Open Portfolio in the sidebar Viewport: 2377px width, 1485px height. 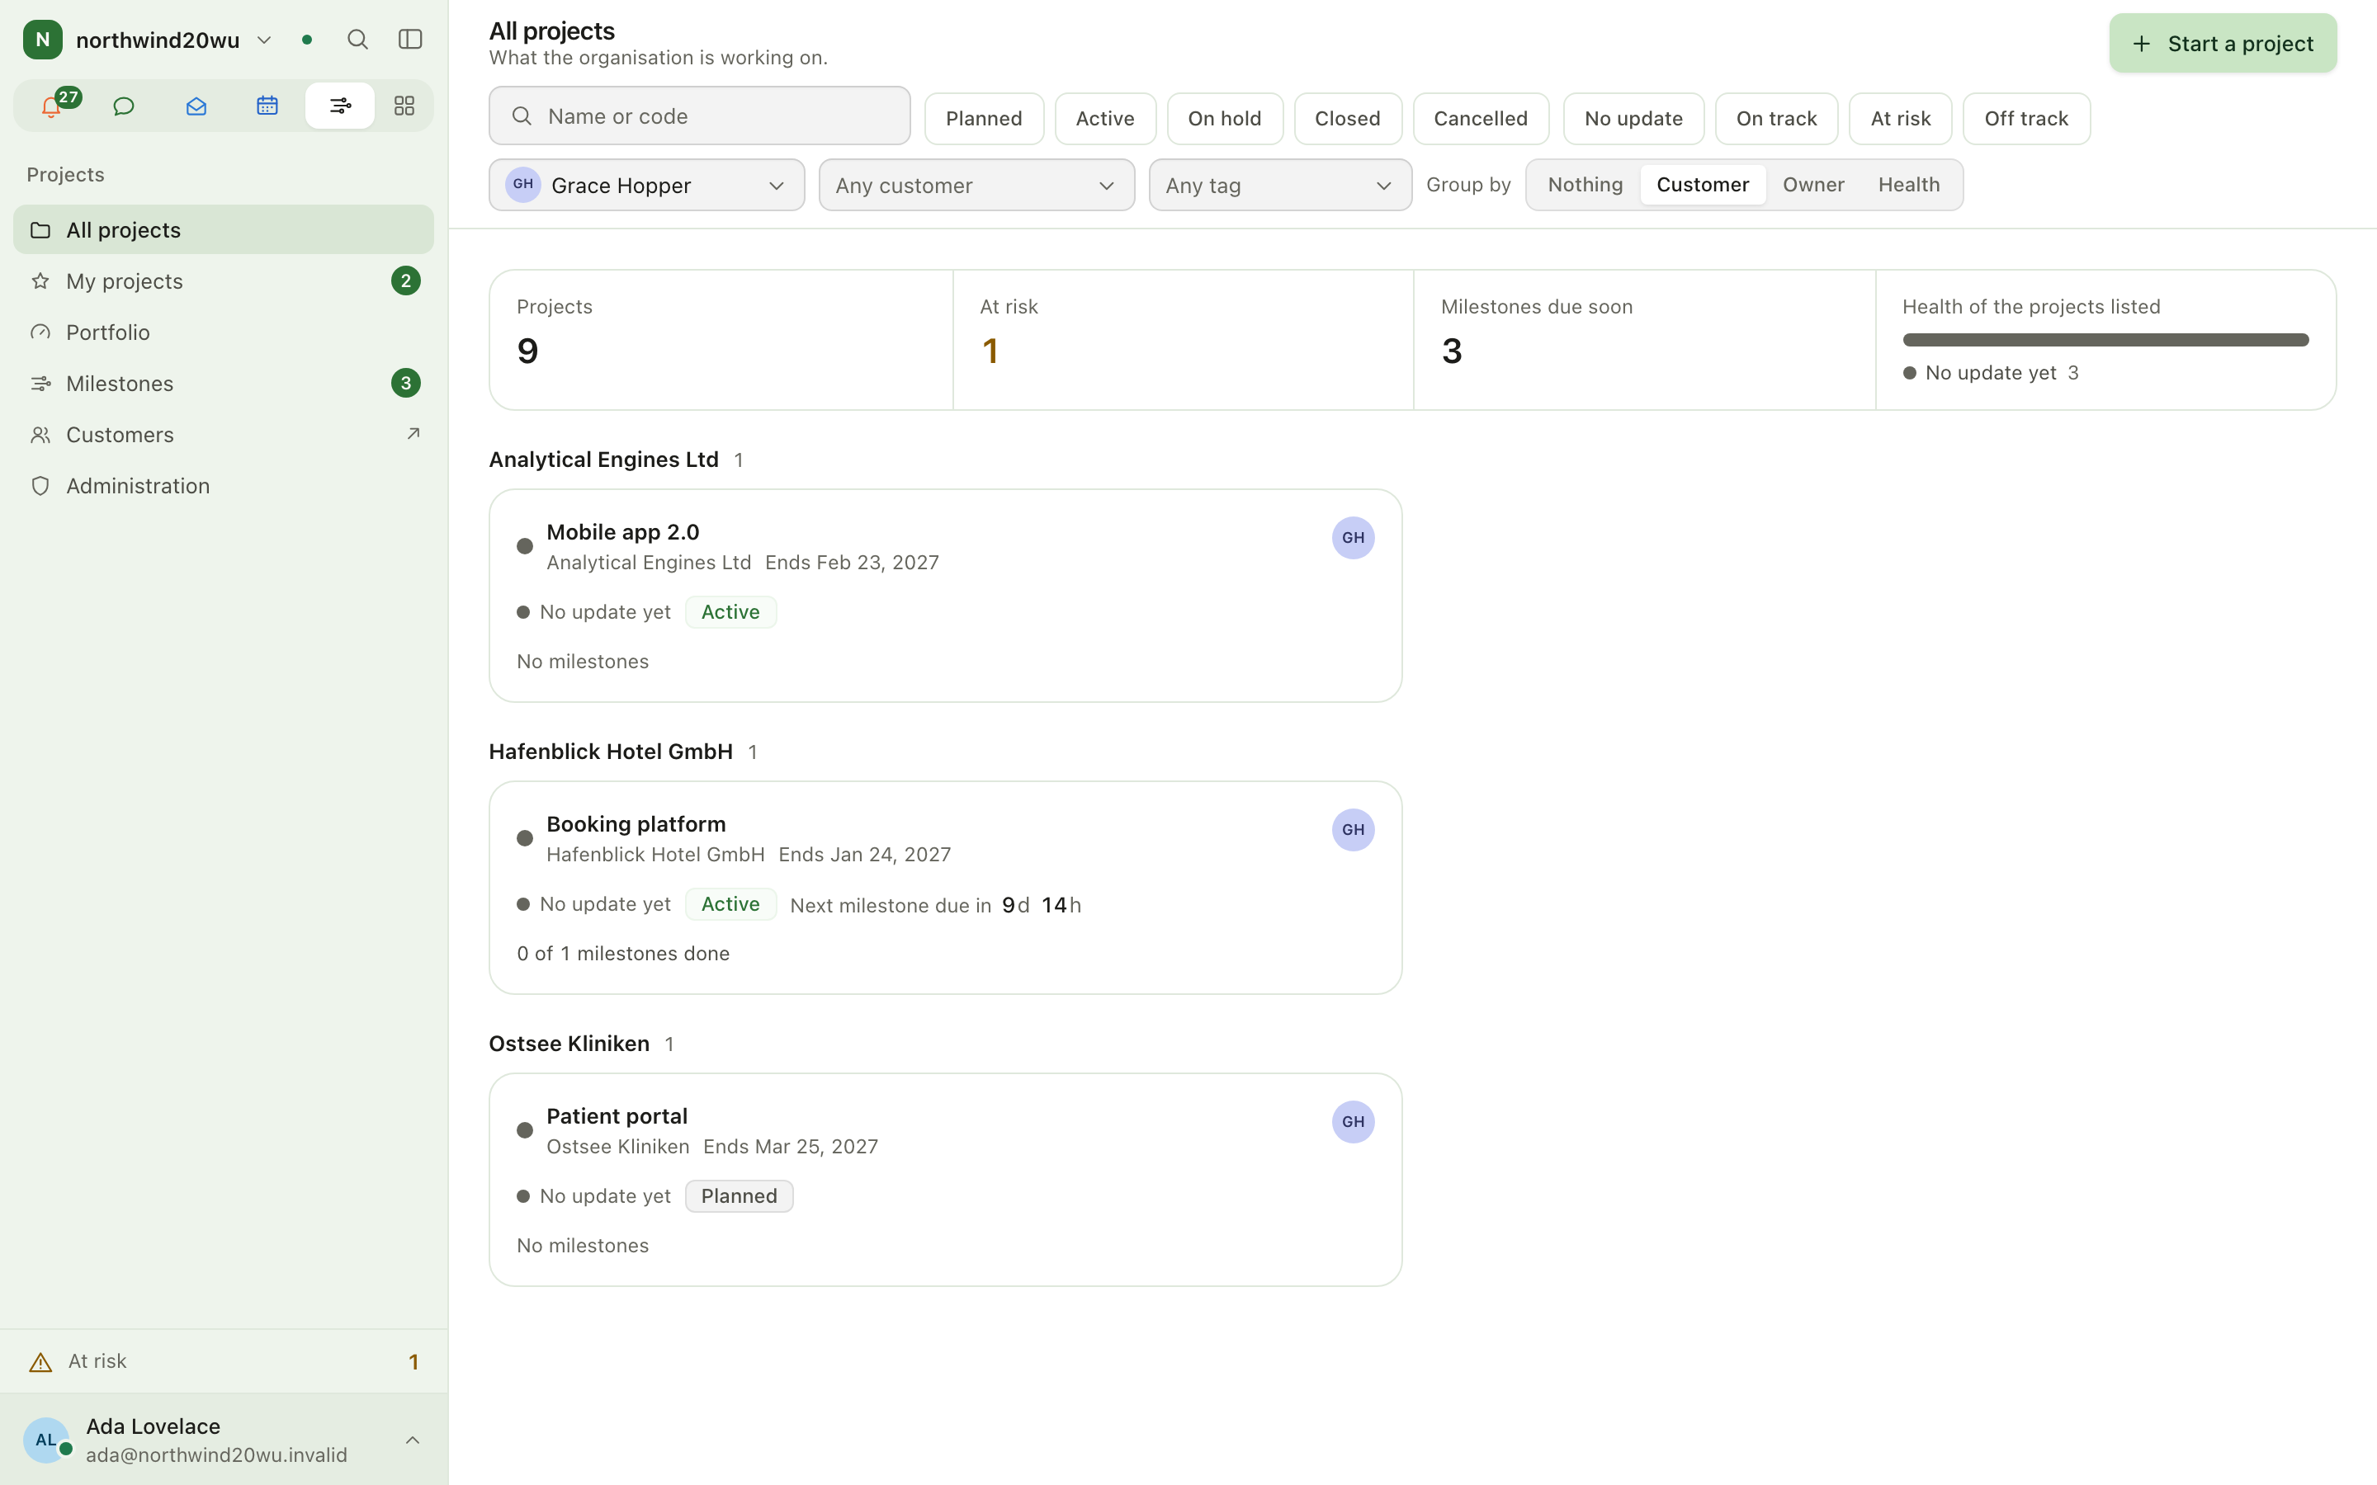click(223, 332)
